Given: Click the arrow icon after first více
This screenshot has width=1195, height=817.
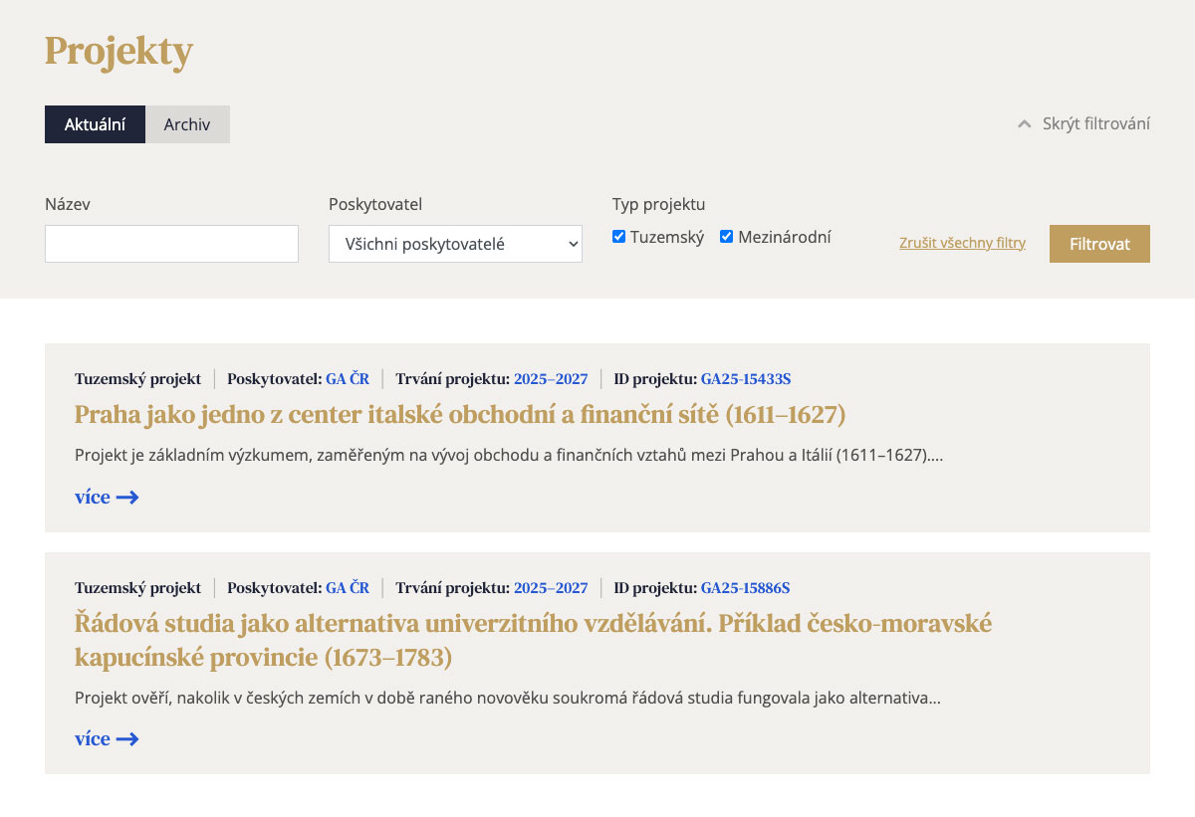Looking at the screenshot, I should click(127, 498).
